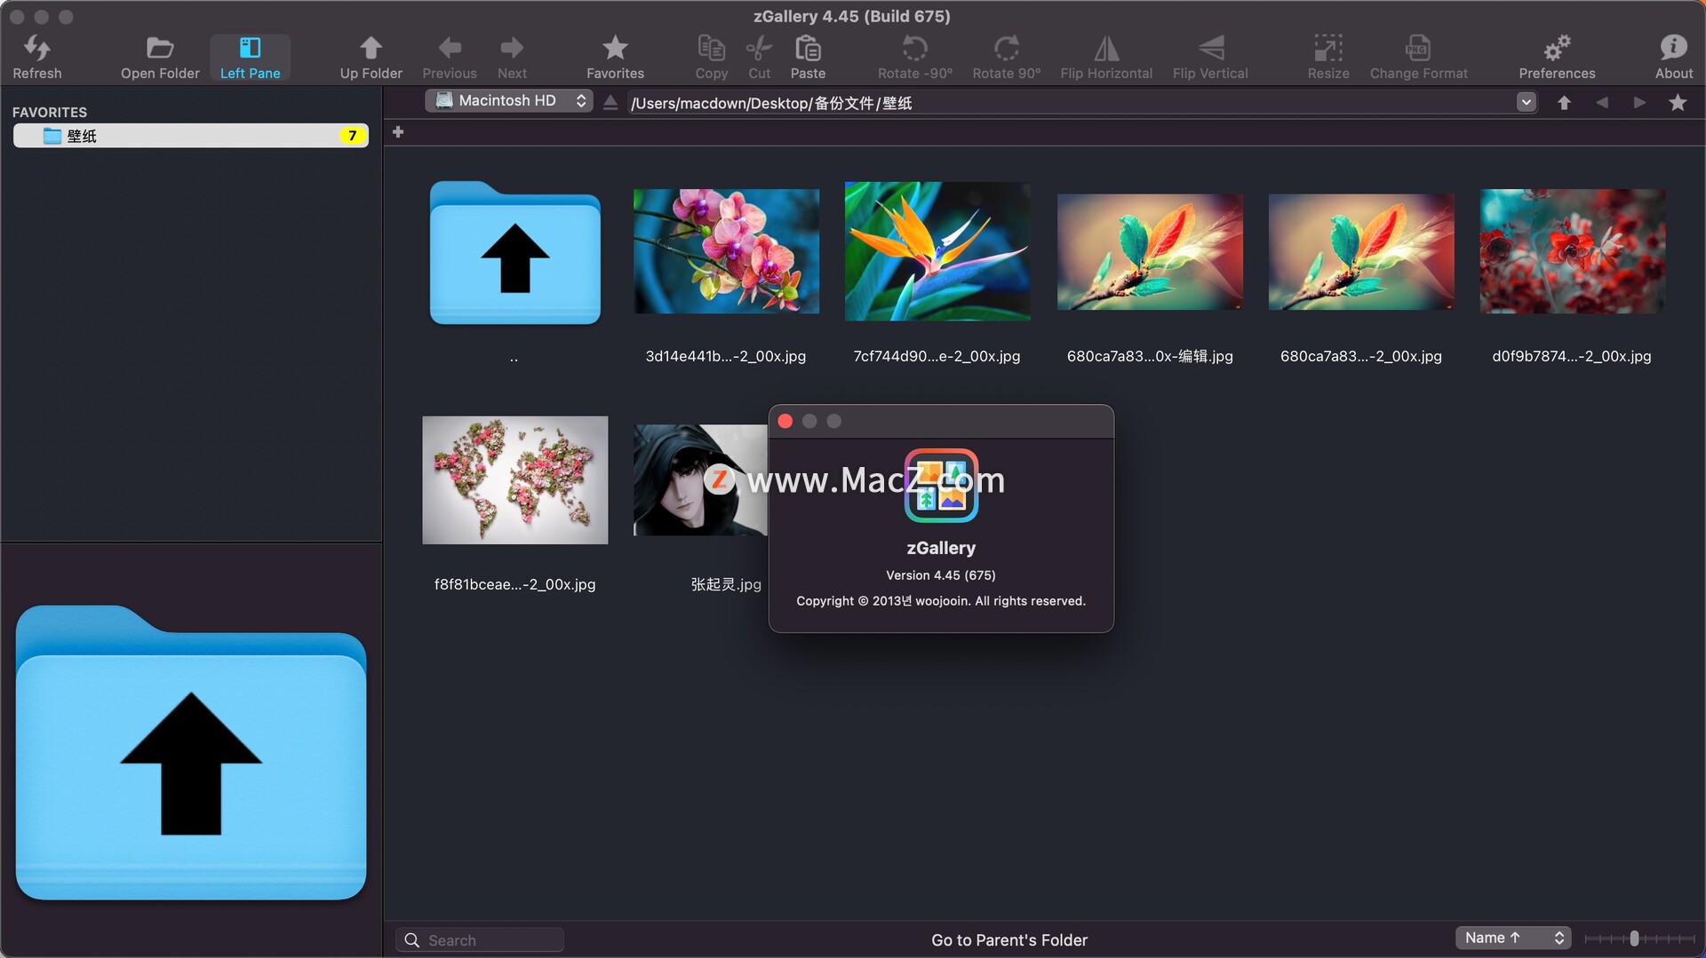Toggle the Left Pane button
This screenshot has width=1706, height=958.
(x=250, y=57)
